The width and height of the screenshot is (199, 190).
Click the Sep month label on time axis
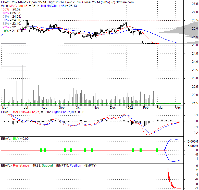pos(62,108)
